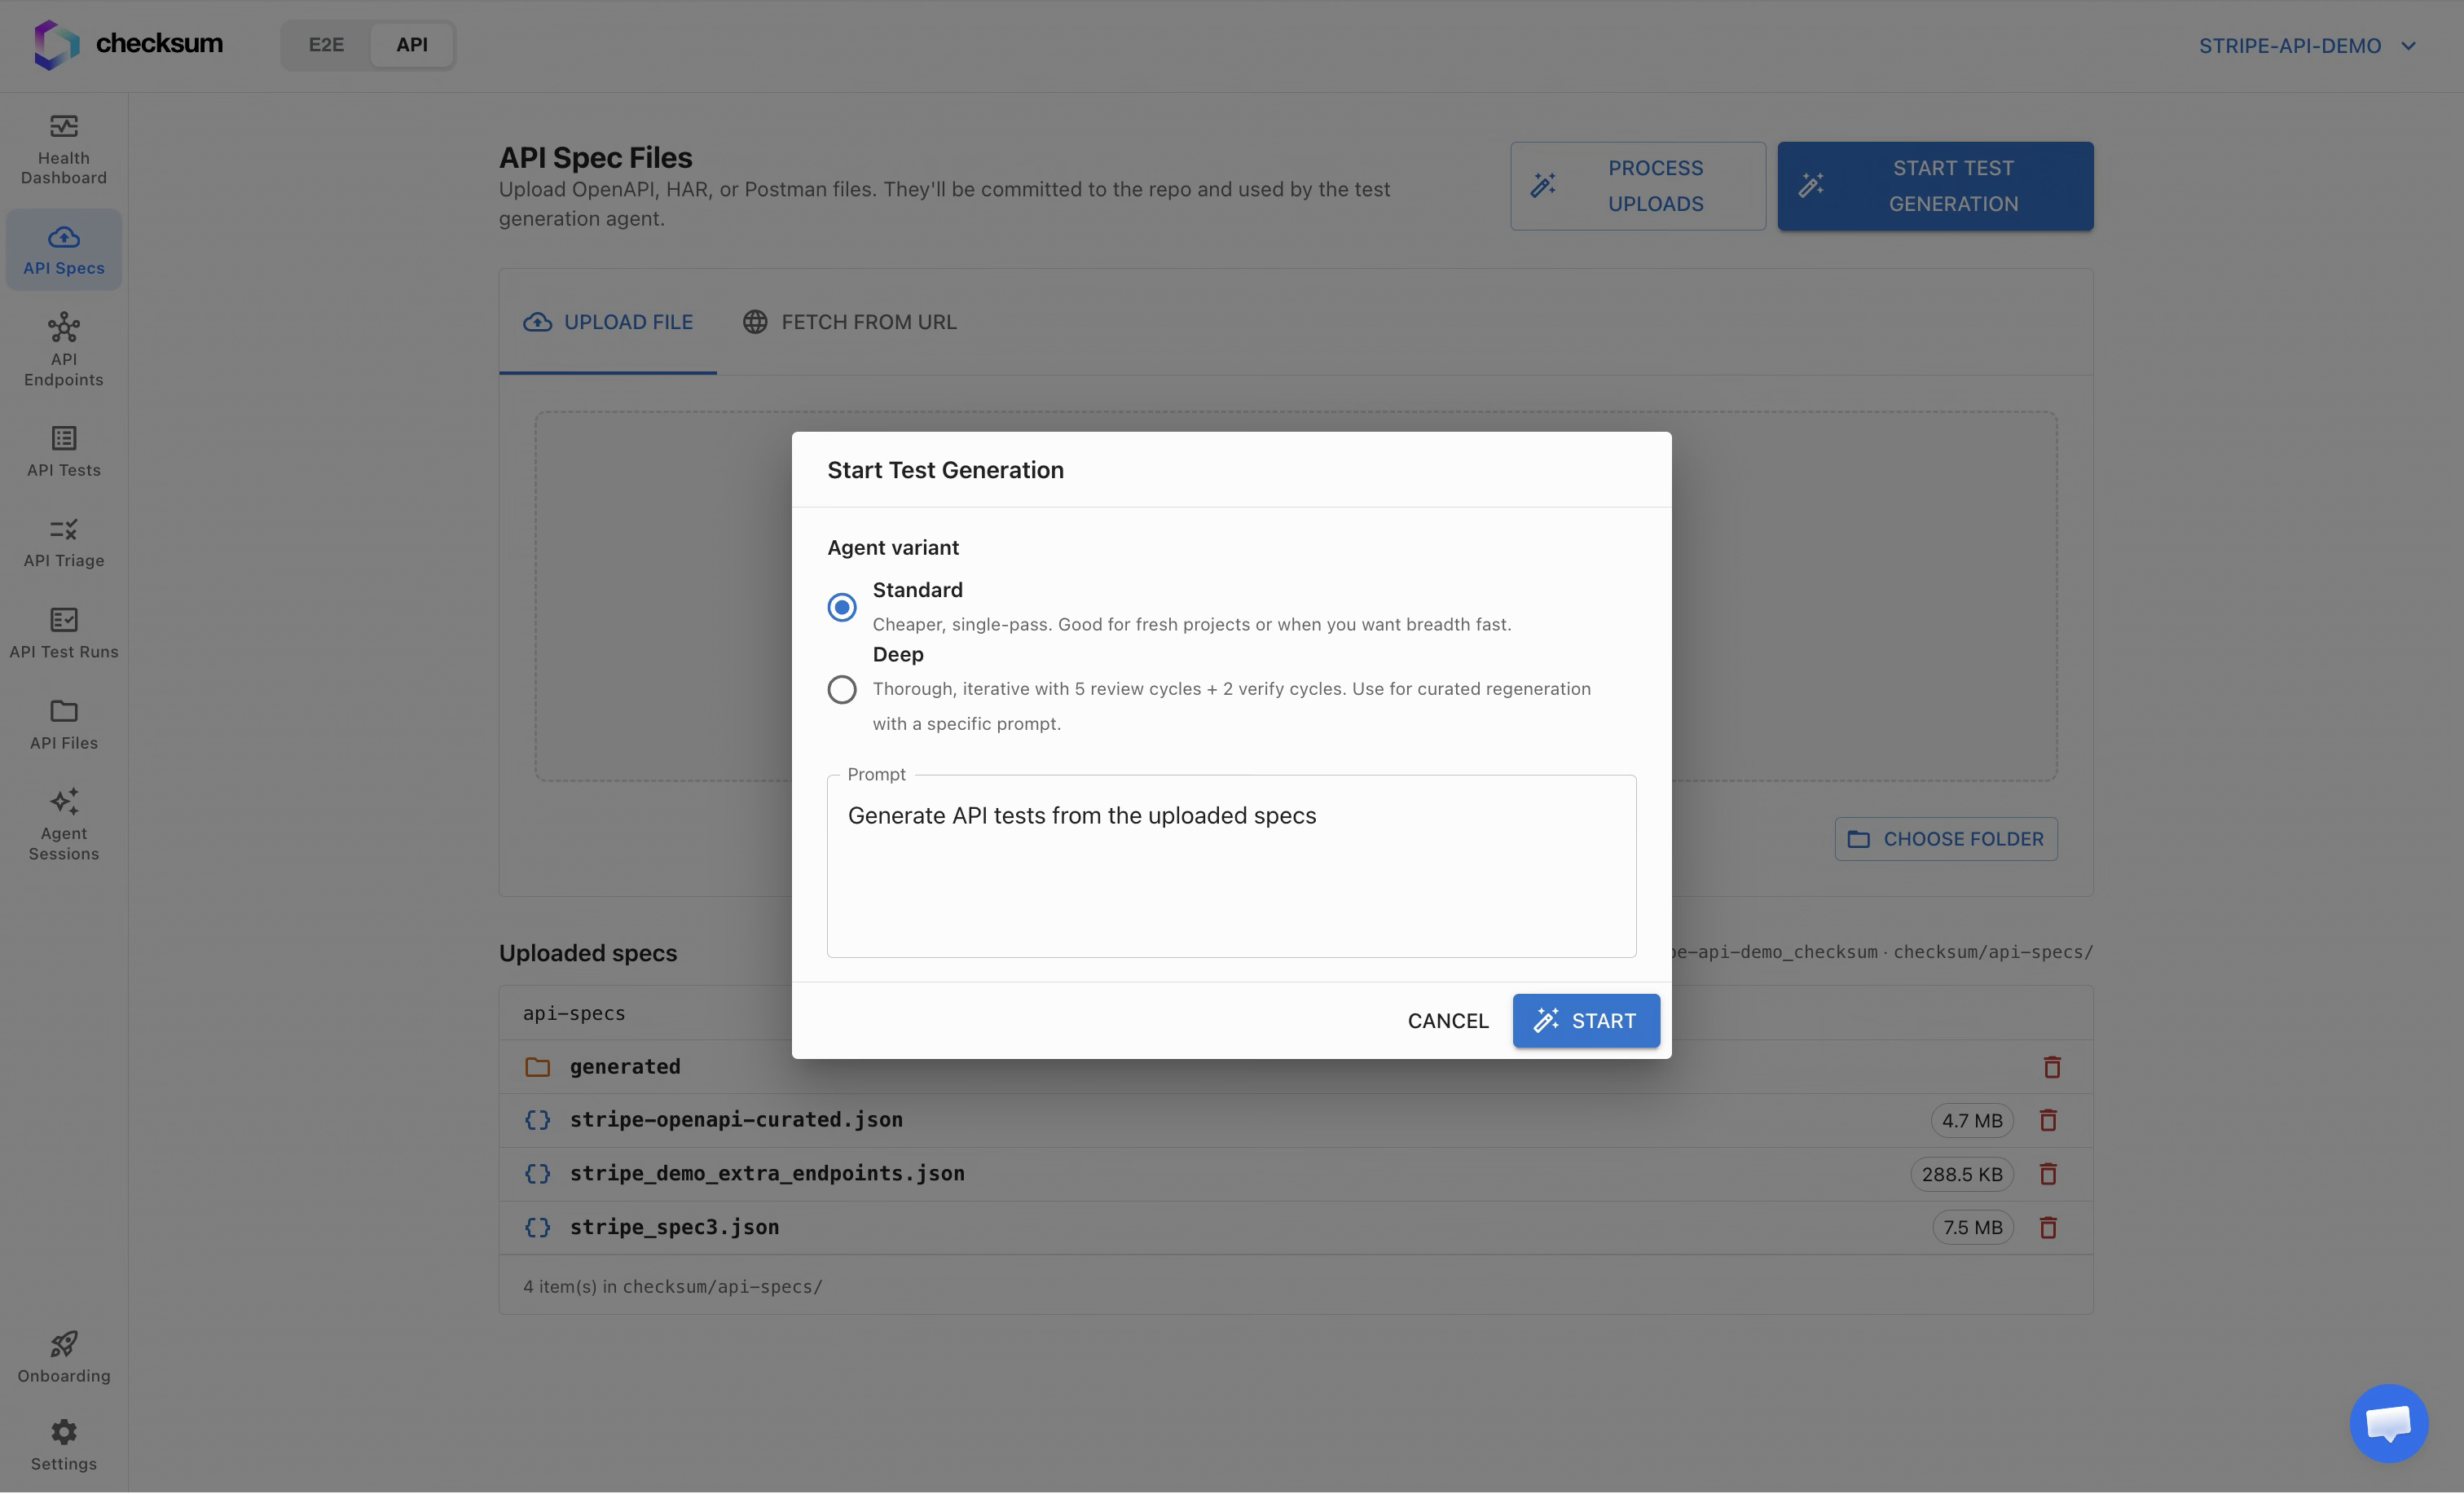Open the chat support bubble

2389,1423
